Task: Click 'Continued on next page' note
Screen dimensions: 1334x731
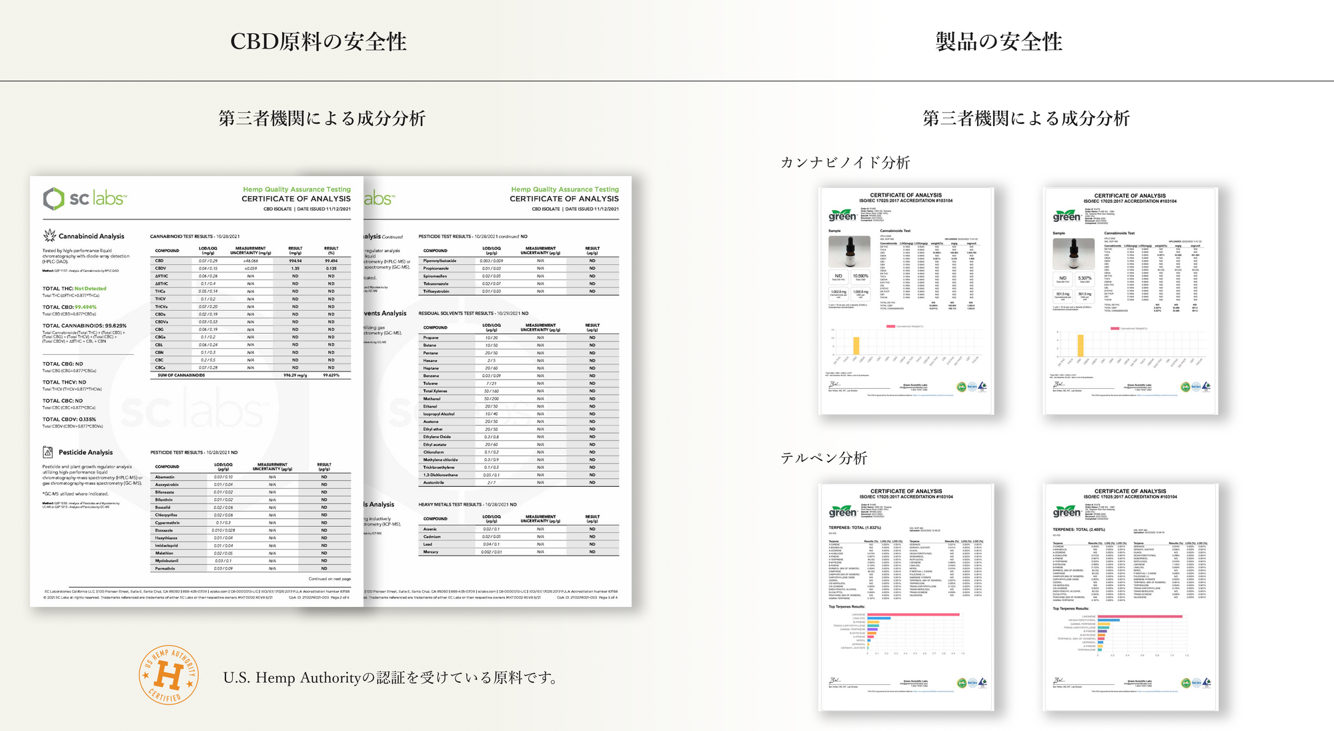Action: click(x=329, y=579)
